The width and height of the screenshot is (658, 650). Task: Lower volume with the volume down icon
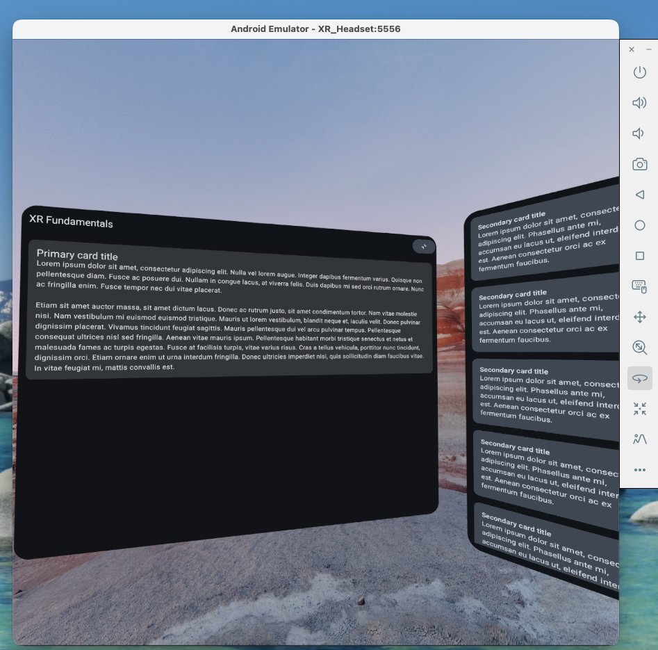pos(639,133)
